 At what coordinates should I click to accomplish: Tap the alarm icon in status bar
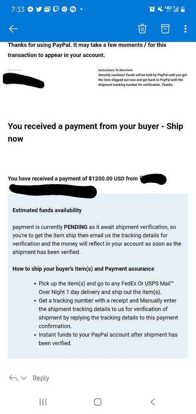click(x=152, y=9)
